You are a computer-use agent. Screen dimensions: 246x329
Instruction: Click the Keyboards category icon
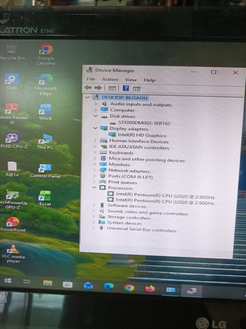103,152
